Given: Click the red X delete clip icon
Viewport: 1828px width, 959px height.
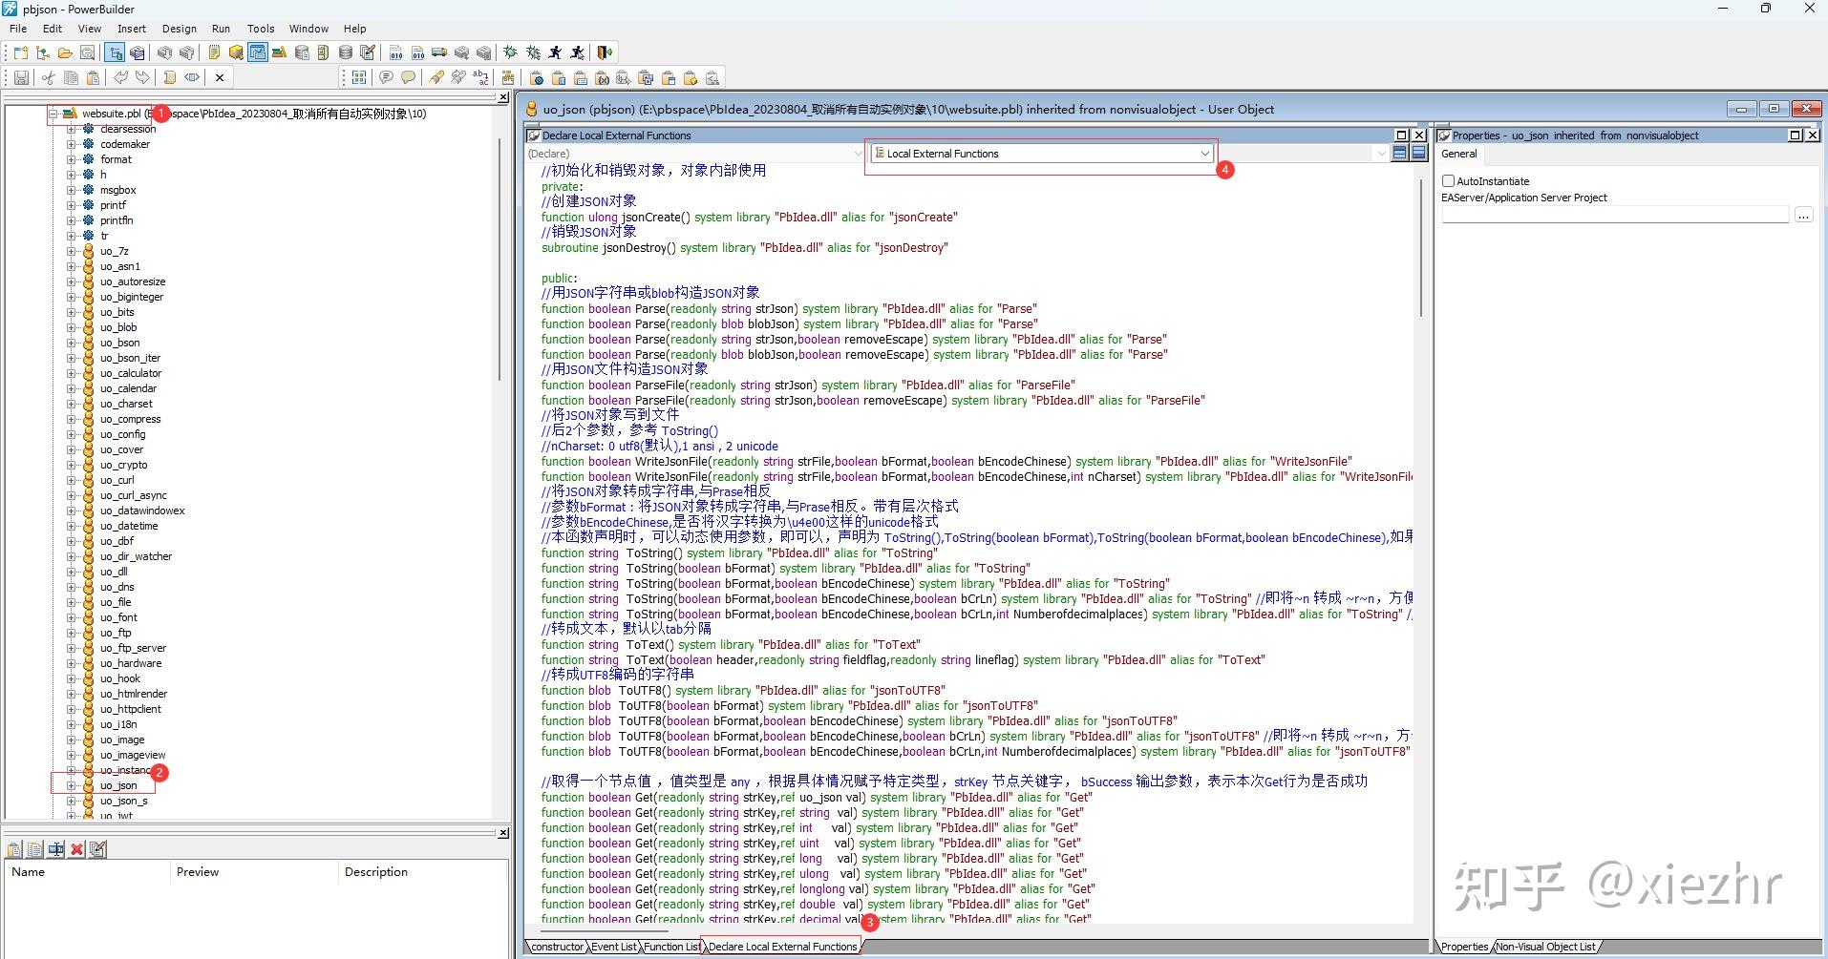Looking at the screenshot, I should click(x=77, y=849).
